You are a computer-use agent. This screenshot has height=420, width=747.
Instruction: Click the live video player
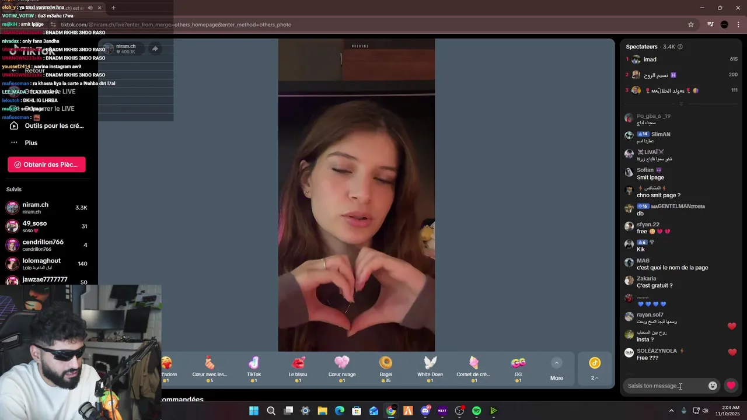(356, 195)
